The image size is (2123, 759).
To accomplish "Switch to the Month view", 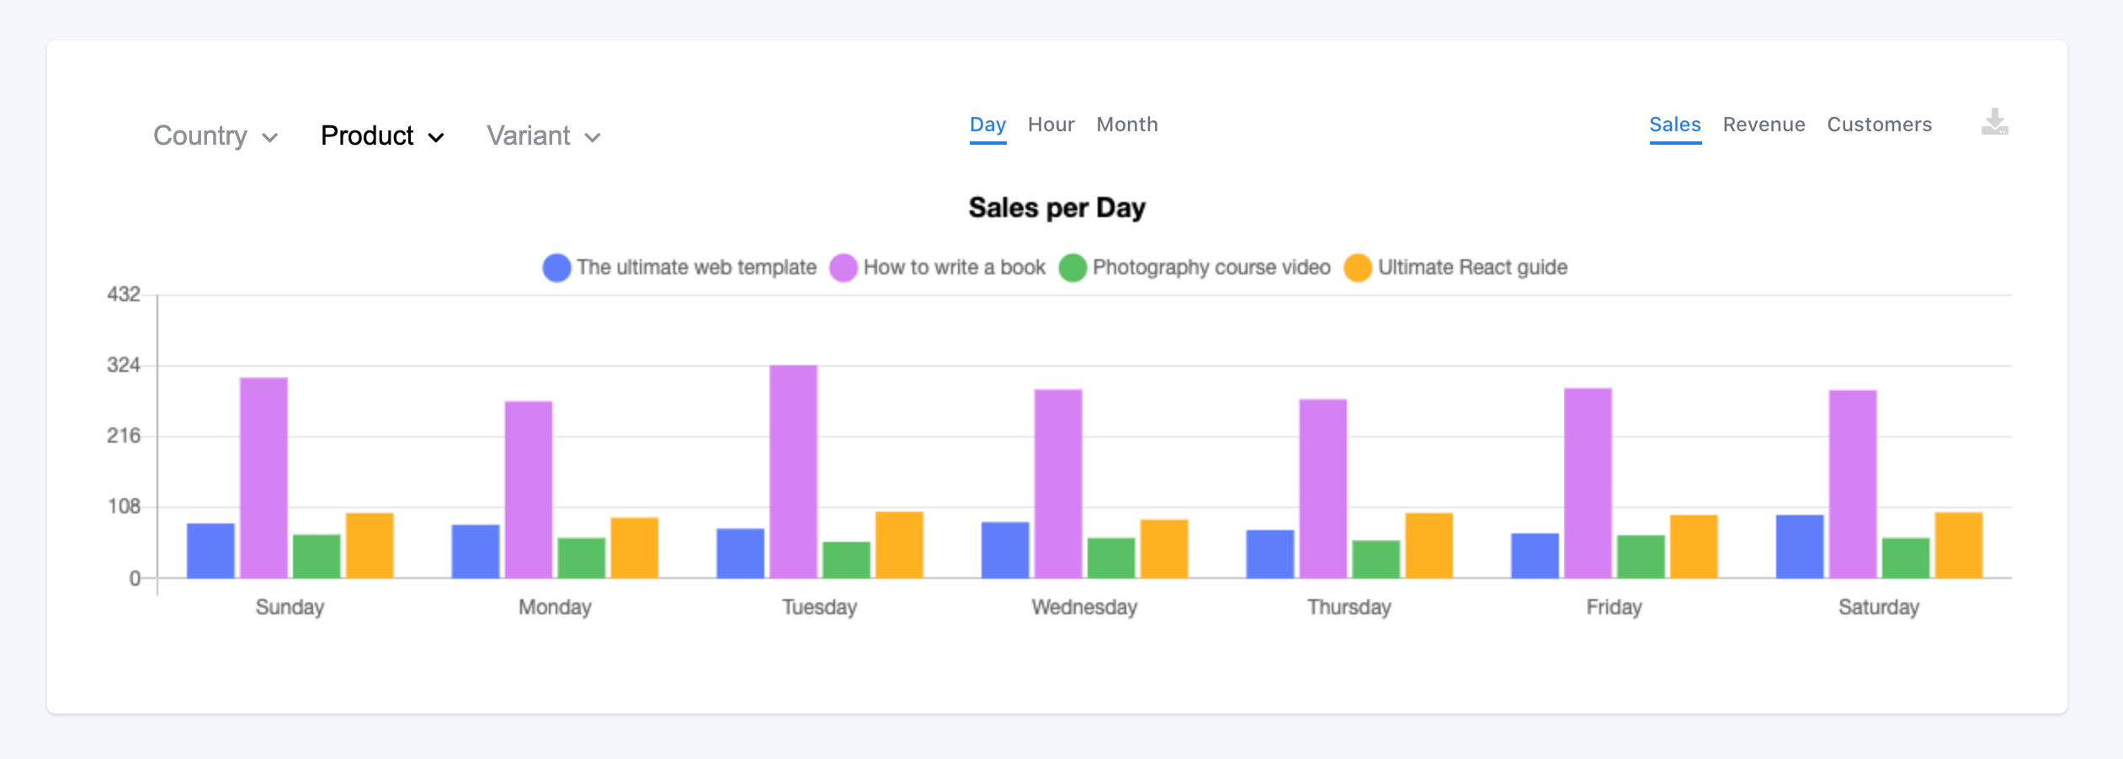I will [x=1126, y=124].
